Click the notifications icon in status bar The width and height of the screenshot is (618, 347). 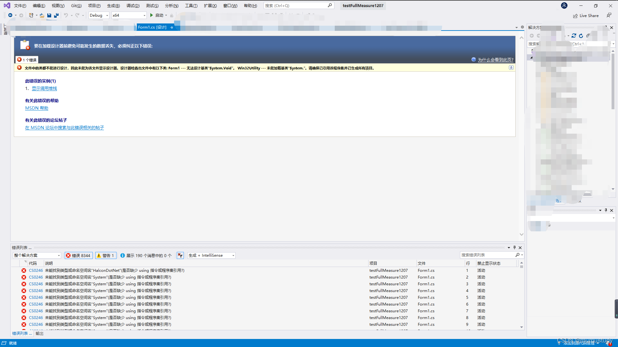[x=608, y=343]
